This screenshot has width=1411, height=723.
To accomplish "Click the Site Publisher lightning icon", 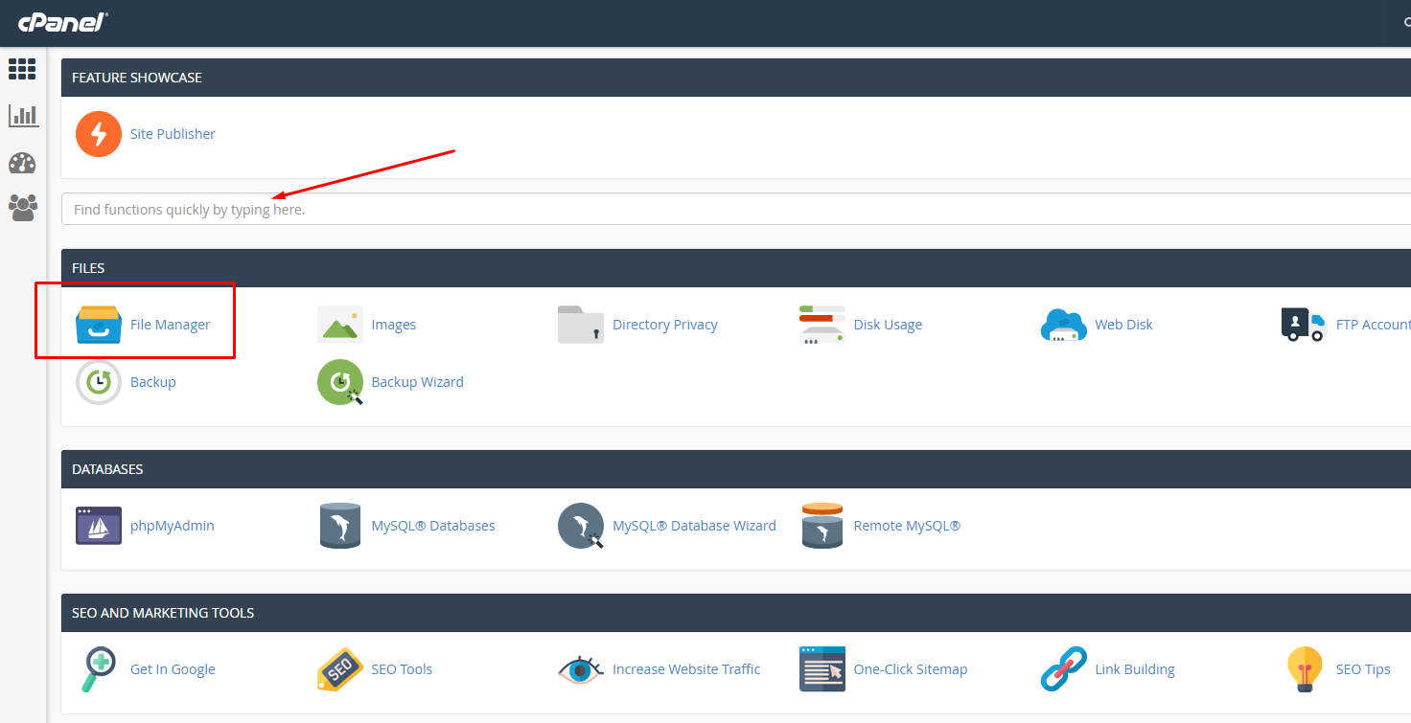I will click(x=99, y=134).
